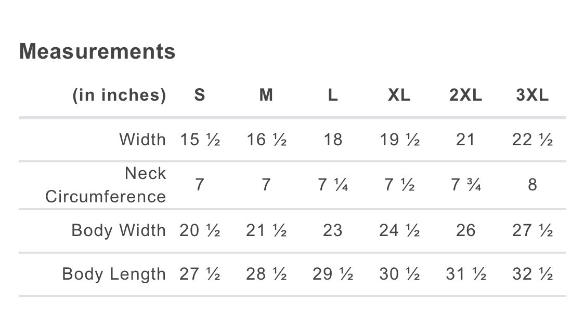Select the S size column header
The height and width of the screenshot is (317, 585).
click(200, 95)
